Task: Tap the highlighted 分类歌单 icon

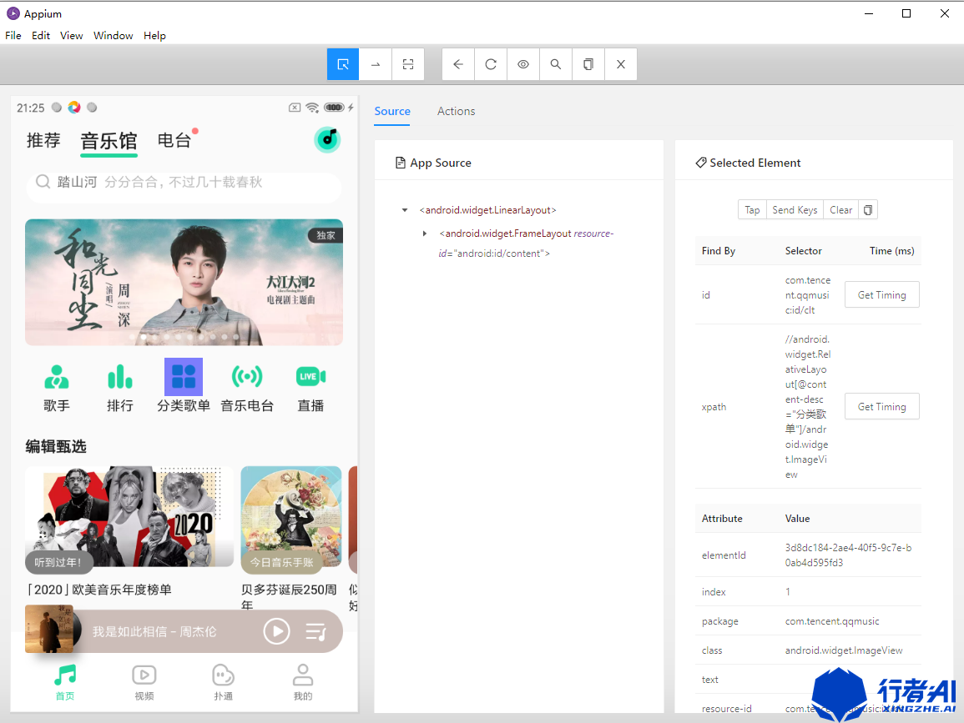Action: (184, 377)
